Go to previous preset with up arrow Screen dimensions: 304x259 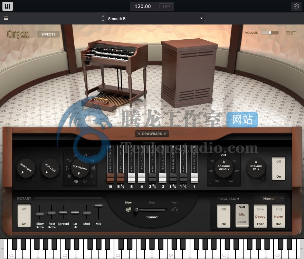coord(103,16)
